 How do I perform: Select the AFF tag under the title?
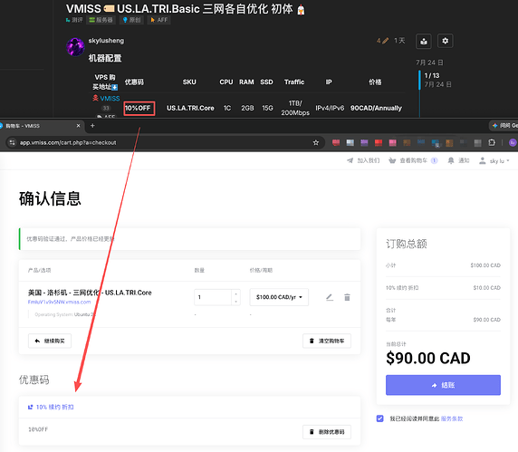[158, 20]
